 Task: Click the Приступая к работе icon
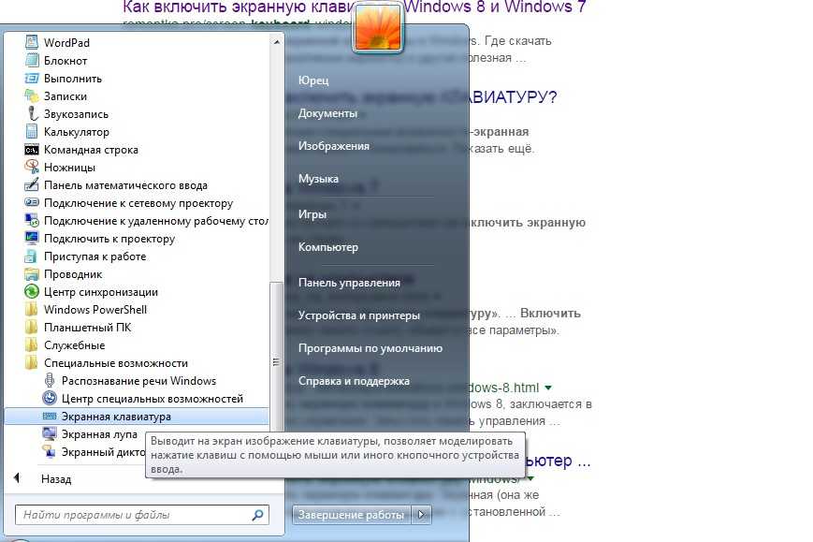click(32, 256)
